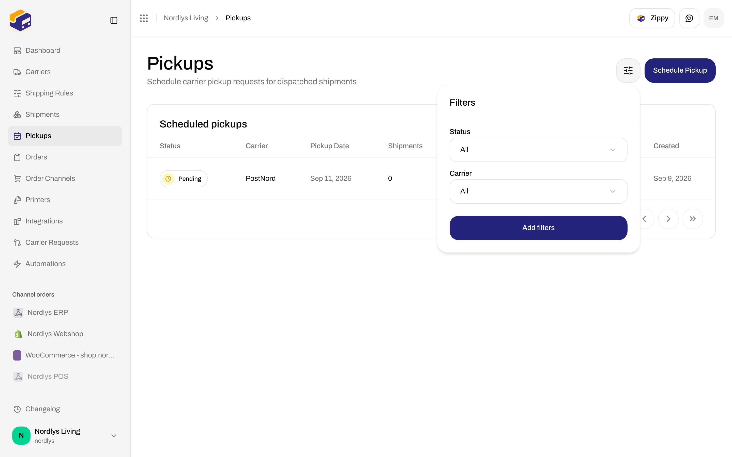Click the Dashboard sidebar icon
The width and height of the screenshot is (732, 457).
[17, 51]
